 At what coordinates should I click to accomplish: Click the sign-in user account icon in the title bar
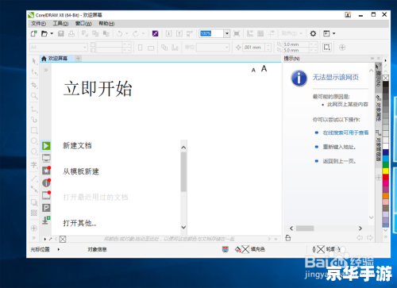348,15
